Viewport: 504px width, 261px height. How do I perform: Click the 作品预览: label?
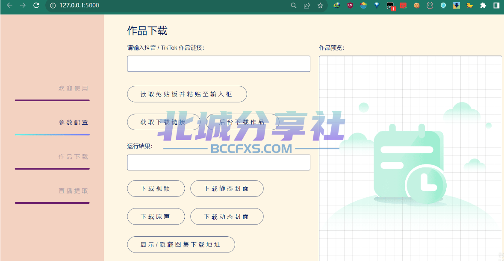coord(332,48)
